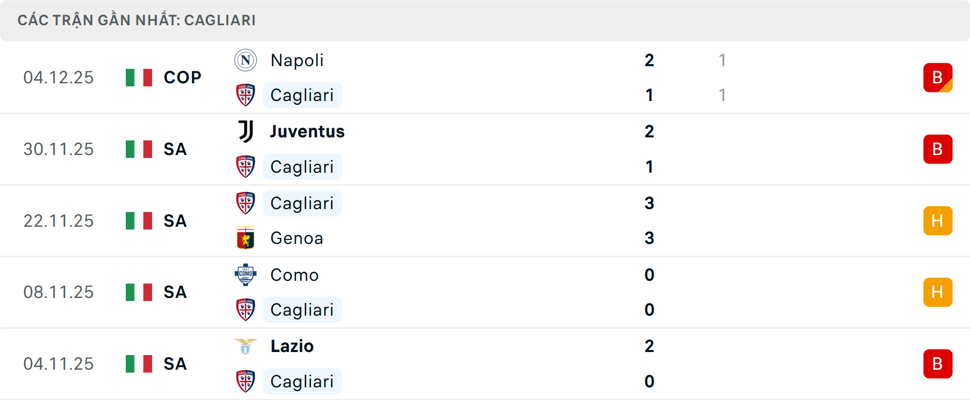Click the Italian flag beside COP

(x=139, y=78)
